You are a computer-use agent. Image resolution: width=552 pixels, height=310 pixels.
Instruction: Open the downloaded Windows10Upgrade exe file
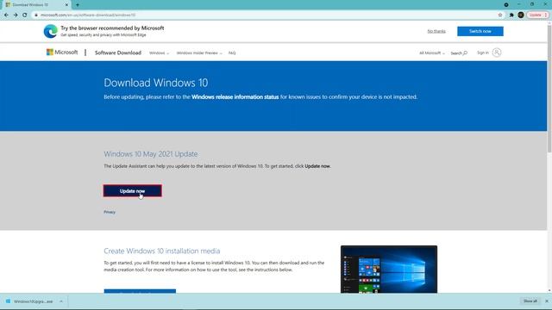(30, 301)
